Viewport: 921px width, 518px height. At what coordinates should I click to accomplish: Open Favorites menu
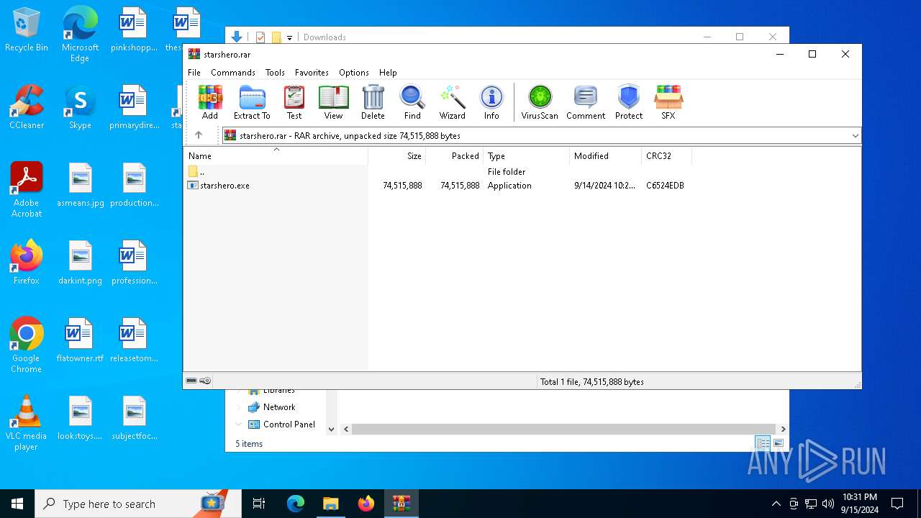312,73
